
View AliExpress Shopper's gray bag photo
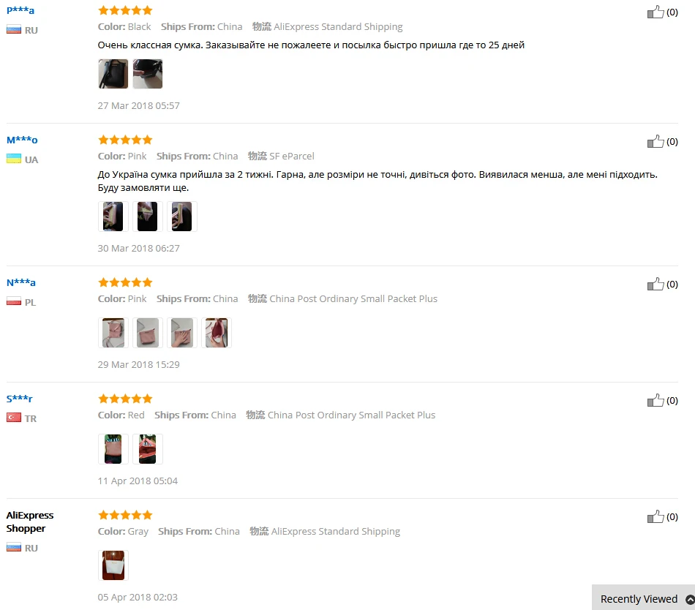113,565
